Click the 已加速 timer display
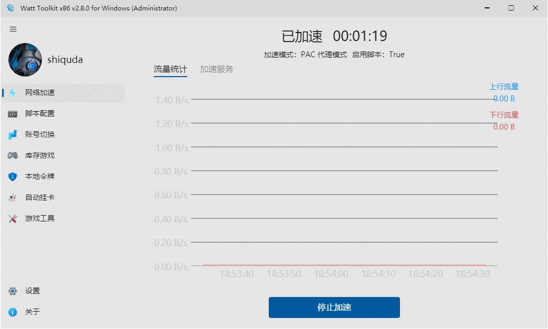Image resolution: width=548 pixels, height=329 pixels. pos(334,36)
